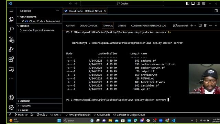Screen dimensions: 220x124
Task: Open the Run and Debug view
Action: click(x=11, y=49)
